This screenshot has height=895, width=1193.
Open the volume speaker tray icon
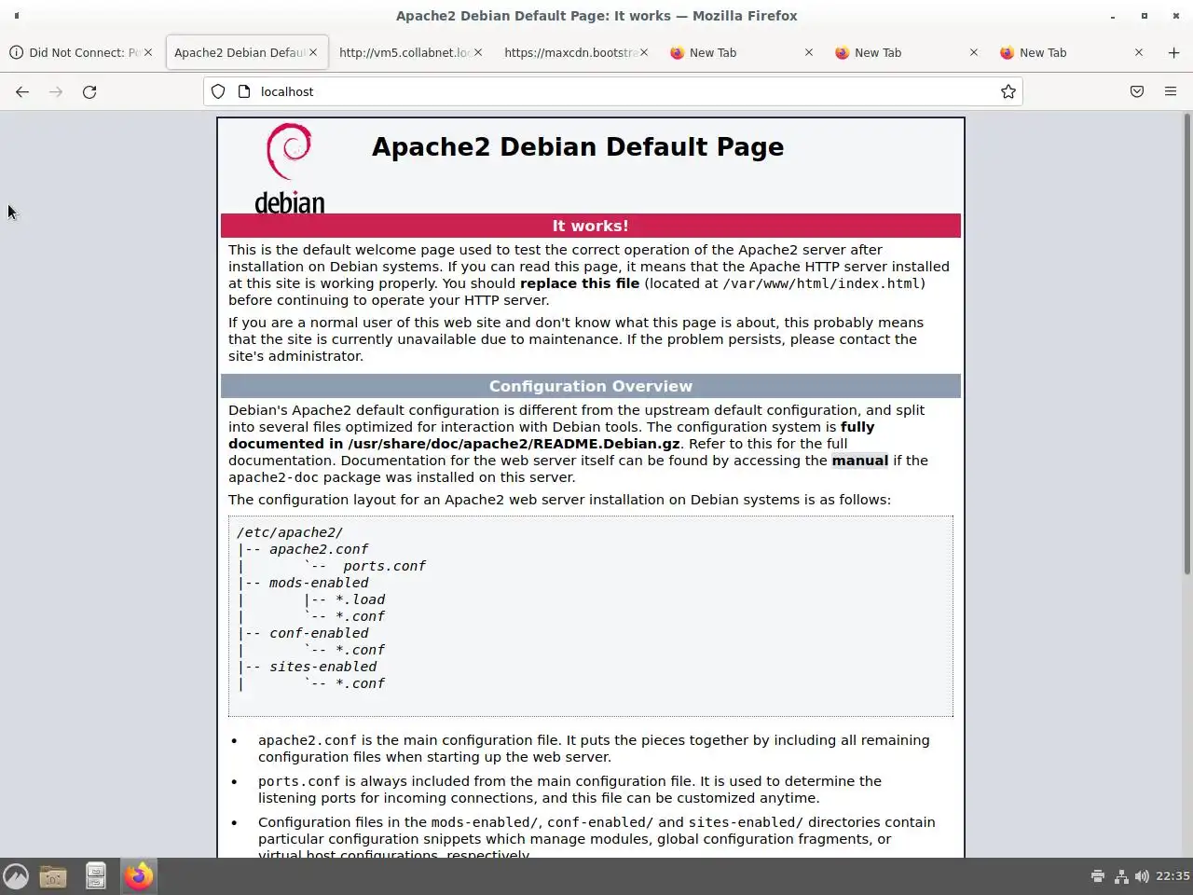[1142, 876]
